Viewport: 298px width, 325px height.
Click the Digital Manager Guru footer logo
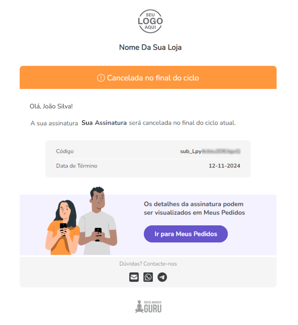(148, 307)
